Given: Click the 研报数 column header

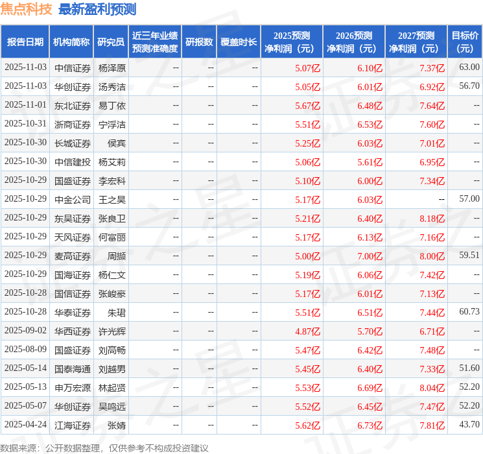Looking at the screenshot, I should coord(199,42).
